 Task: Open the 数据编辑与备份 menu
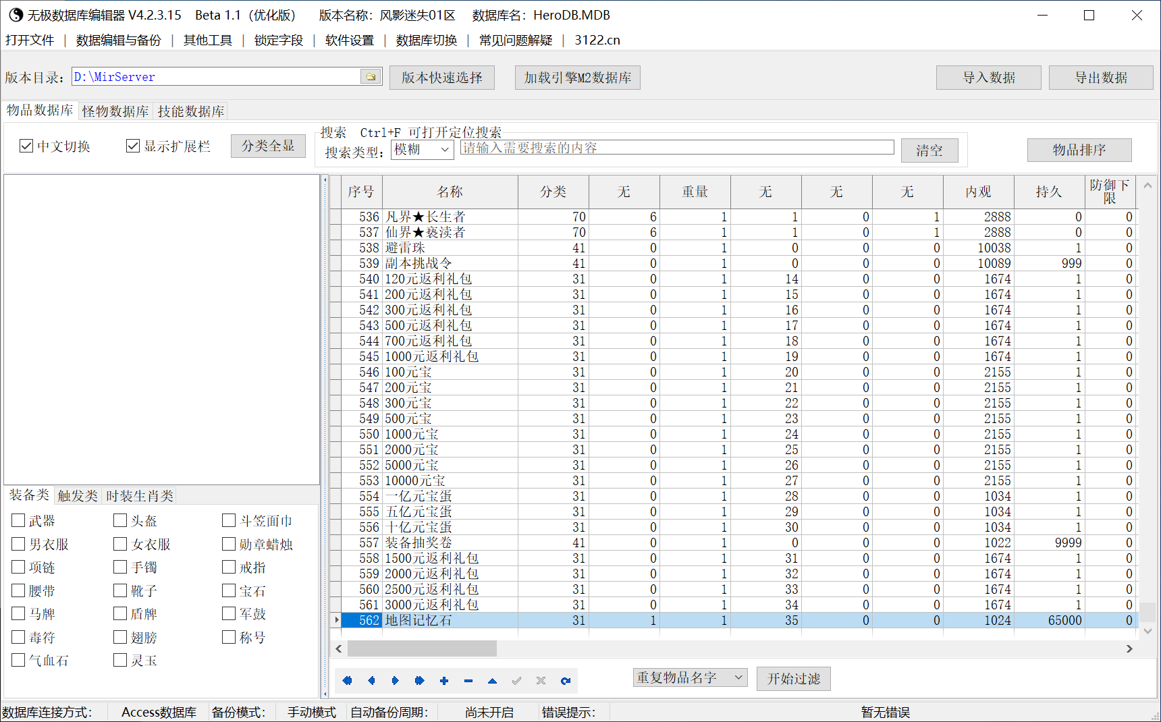click(119, 40)
